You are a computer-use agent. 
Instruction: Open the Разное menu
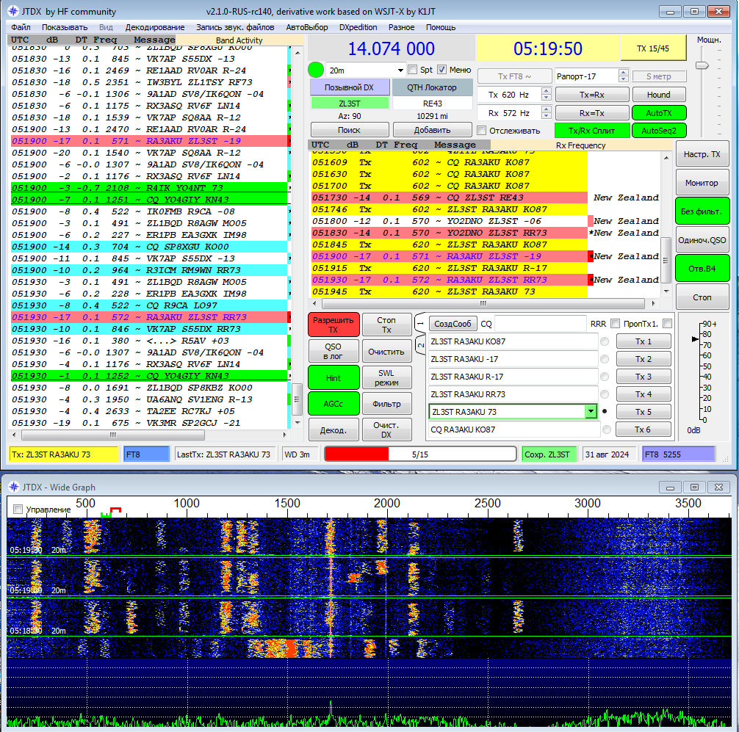coord(402,27)
